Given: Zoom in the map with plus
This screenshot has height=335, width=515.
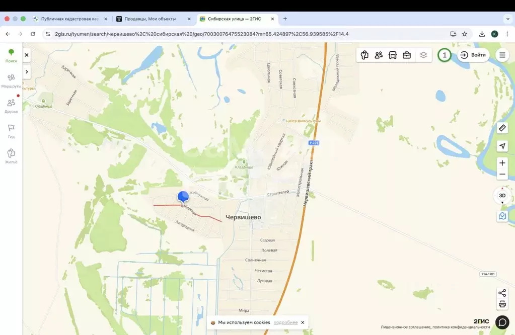Looking at the screenshot, I should pos(502,163).
